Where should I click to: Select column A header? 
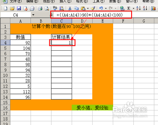coord(21,21)
